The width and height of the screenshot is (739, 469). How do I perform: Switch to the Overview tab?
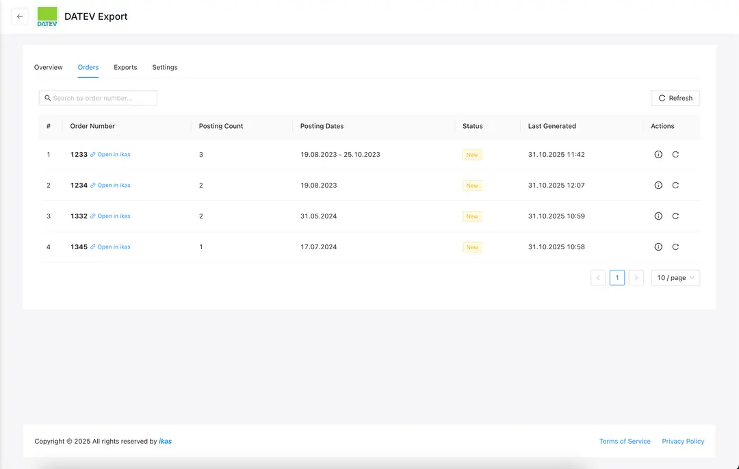coord(49,68)
